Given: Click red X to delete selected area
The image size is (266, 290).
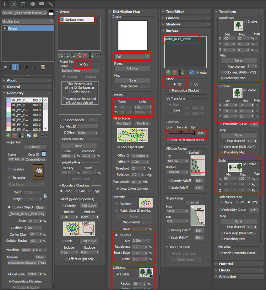Looking at the screenshot, I should (x=85, y=55).
